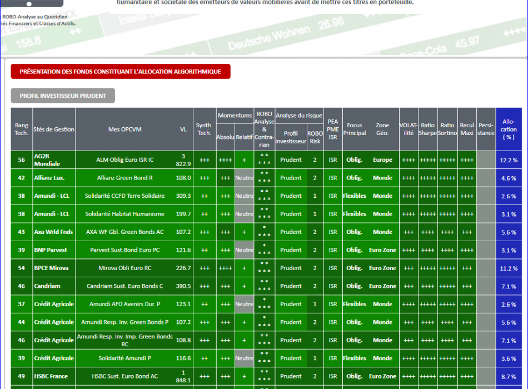Select Amundi Resp. Inv. Imp. Green Bonds RC
528x389 pixels.
[125, 340]
